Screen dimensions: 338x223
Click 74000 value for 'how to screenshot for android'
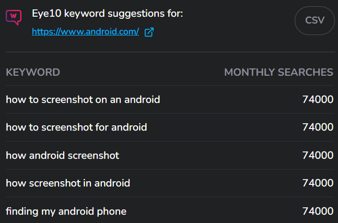click(318, 127)
